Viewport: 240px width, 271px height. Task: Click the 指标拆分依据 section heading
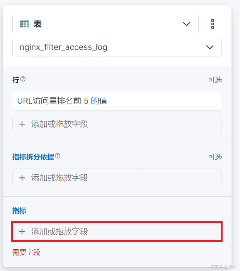[33, 157]
